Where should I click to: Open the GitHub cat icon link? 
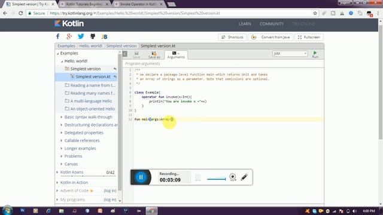(x=93, y=36)
